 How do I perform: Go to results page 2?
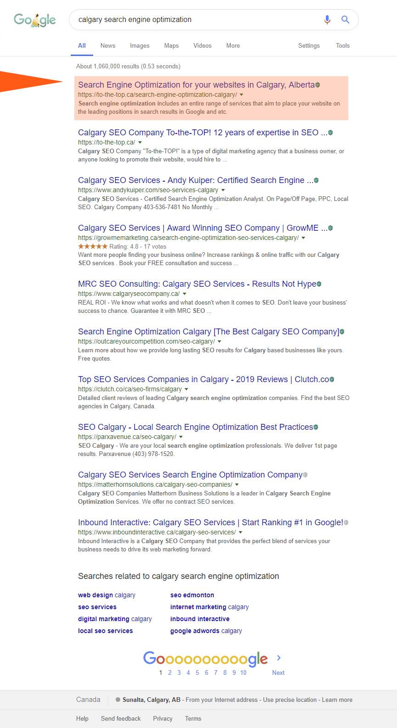[170, 672]
